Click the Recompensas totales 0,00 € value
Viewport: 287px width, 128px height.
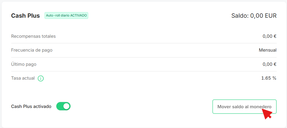[269, 36]
